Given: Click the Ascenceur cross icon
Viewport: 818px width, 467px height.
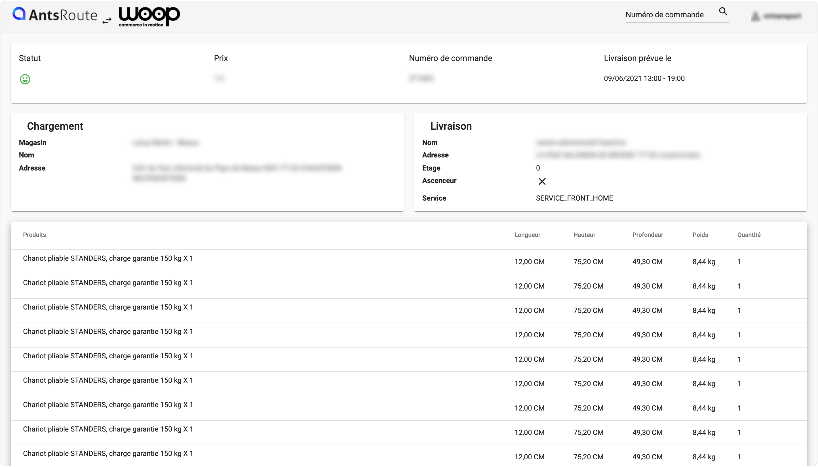Looking at the screenshot, I should tap(542, 182).
